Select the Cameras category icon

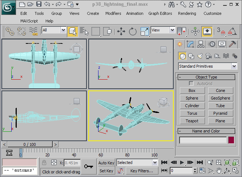[x=209, y=56]
